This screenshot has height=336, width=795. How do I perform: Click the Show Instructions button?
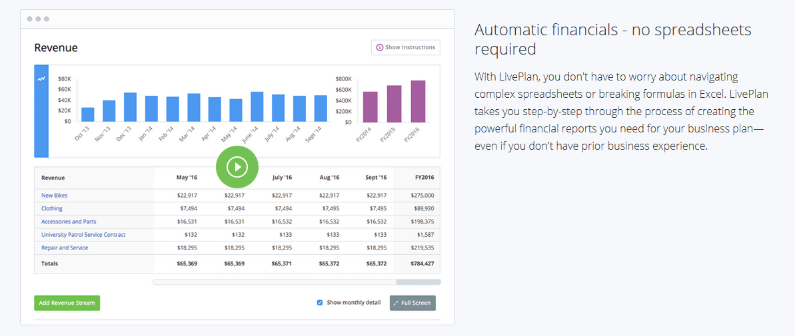(405, 47)
